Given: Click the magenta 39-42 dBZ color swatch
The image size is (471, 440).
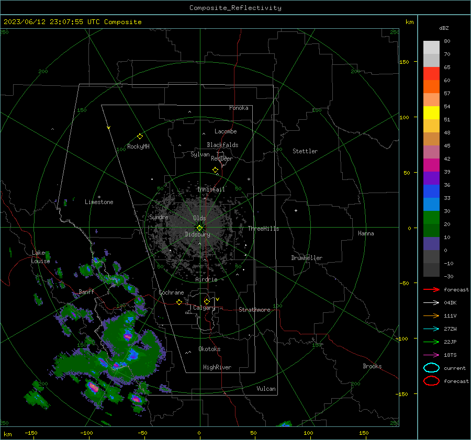Looking at the screenshot, I should pyautogui.click(x=431, y=165).
